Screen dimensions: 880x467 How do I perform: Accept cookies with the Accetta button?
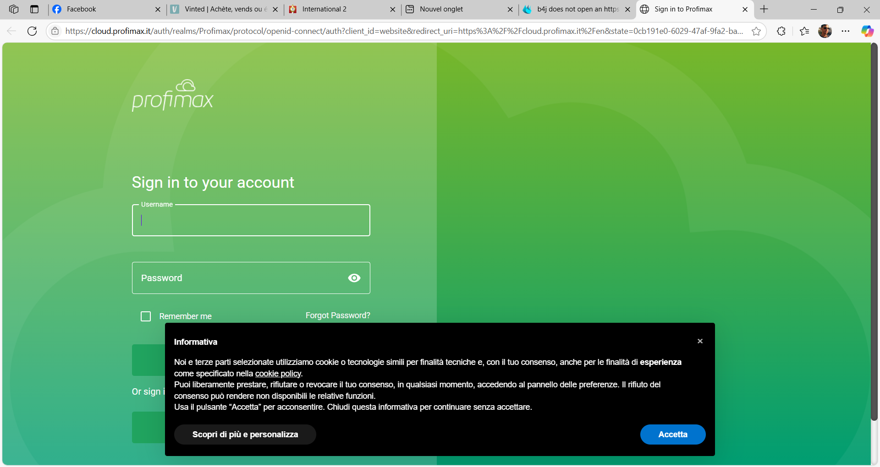click(673, 434)
